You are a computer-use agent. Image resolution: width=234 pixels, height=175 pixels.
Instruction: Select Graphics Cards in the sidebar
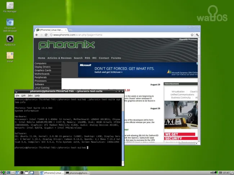point(48,70)
